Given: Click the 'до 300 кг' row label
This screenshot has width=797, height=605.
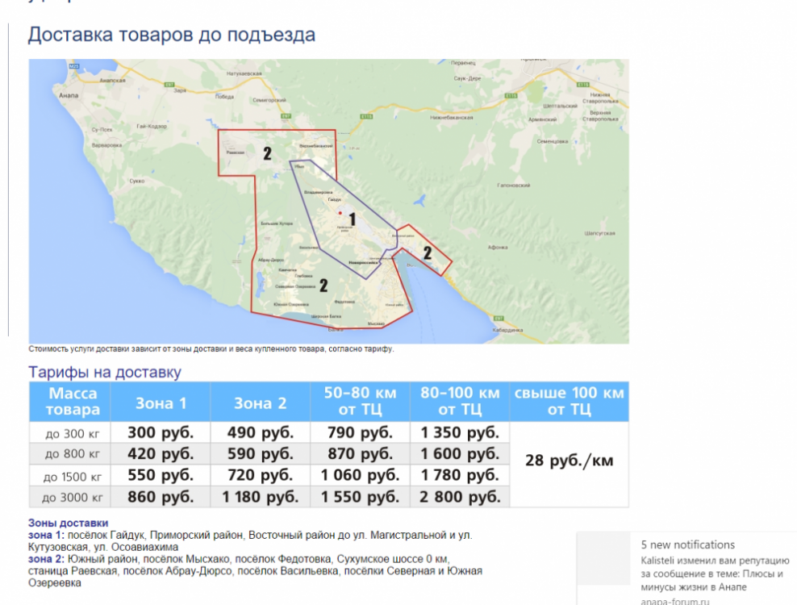Looking at the screenshot, I should (x=70, y=434).
